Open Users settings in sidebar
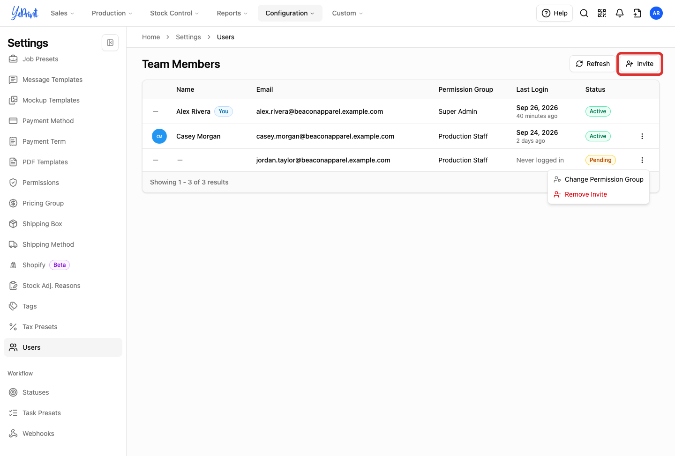The width and height of the screenshot is (675, 456). point(63,347)
